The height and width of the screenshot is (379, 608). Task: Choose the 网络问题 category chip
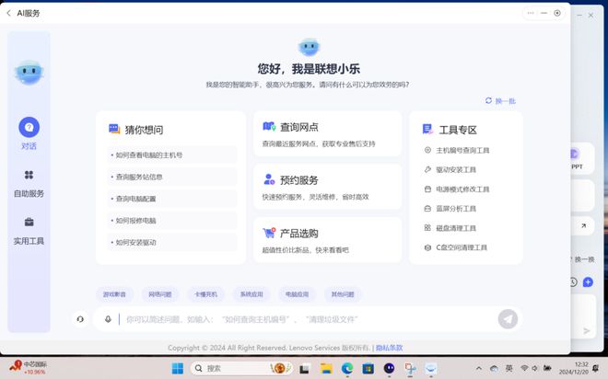pyautogui.click(x=160, y=294)
